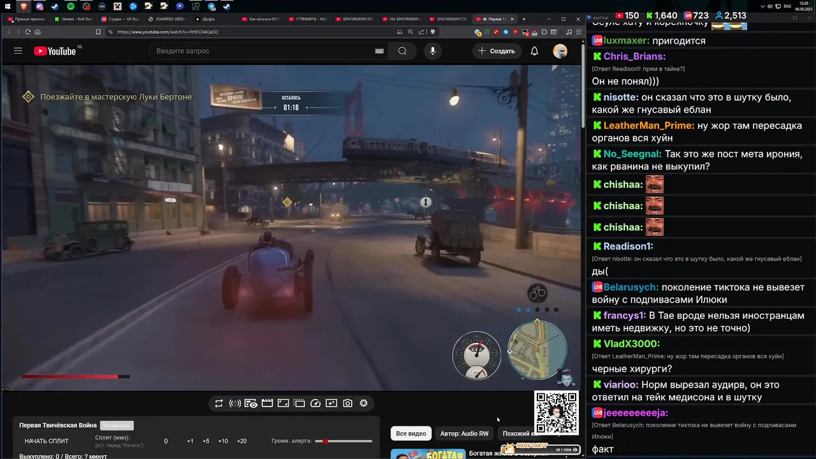Screen dimensions: 816x459
Task: Select the Все видео filter chip
Action: tap(411, 433)
